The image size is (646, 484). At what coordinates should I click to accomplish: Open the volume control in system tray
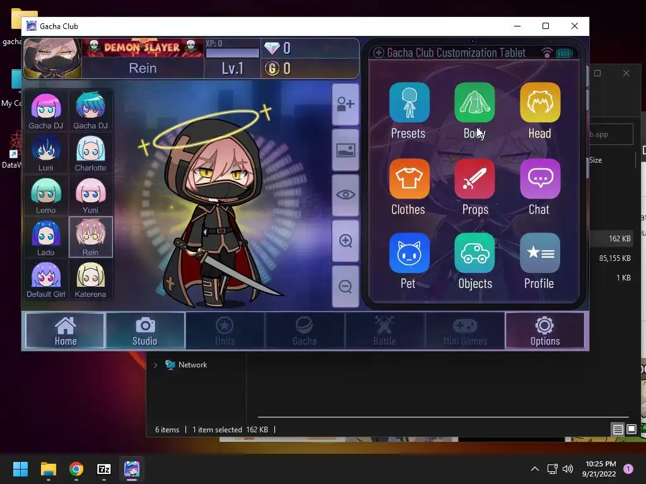pyautogui.click(x=568, y=469)
